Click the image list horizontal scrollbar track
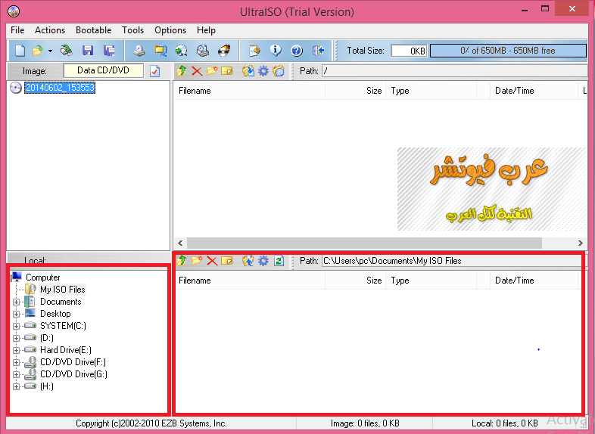This screenshot has width=595, height=434. [364, 243]
